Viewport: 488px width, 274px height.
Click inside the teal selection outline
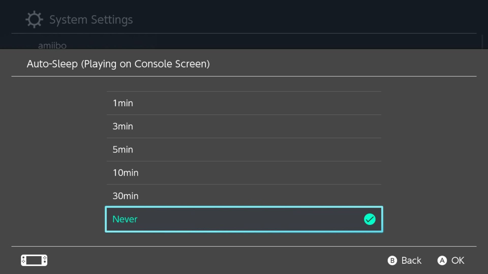[244, 219]
